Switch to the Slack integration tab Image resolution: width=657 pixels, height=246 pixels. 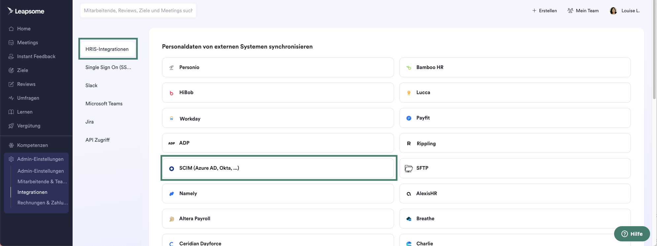coord(91,86)
